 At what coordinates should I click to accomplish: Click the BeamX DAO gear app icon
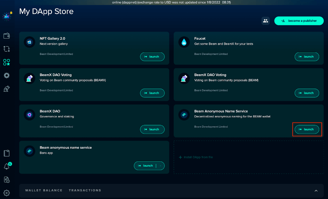pyautogui.click(x=29, y=115)
